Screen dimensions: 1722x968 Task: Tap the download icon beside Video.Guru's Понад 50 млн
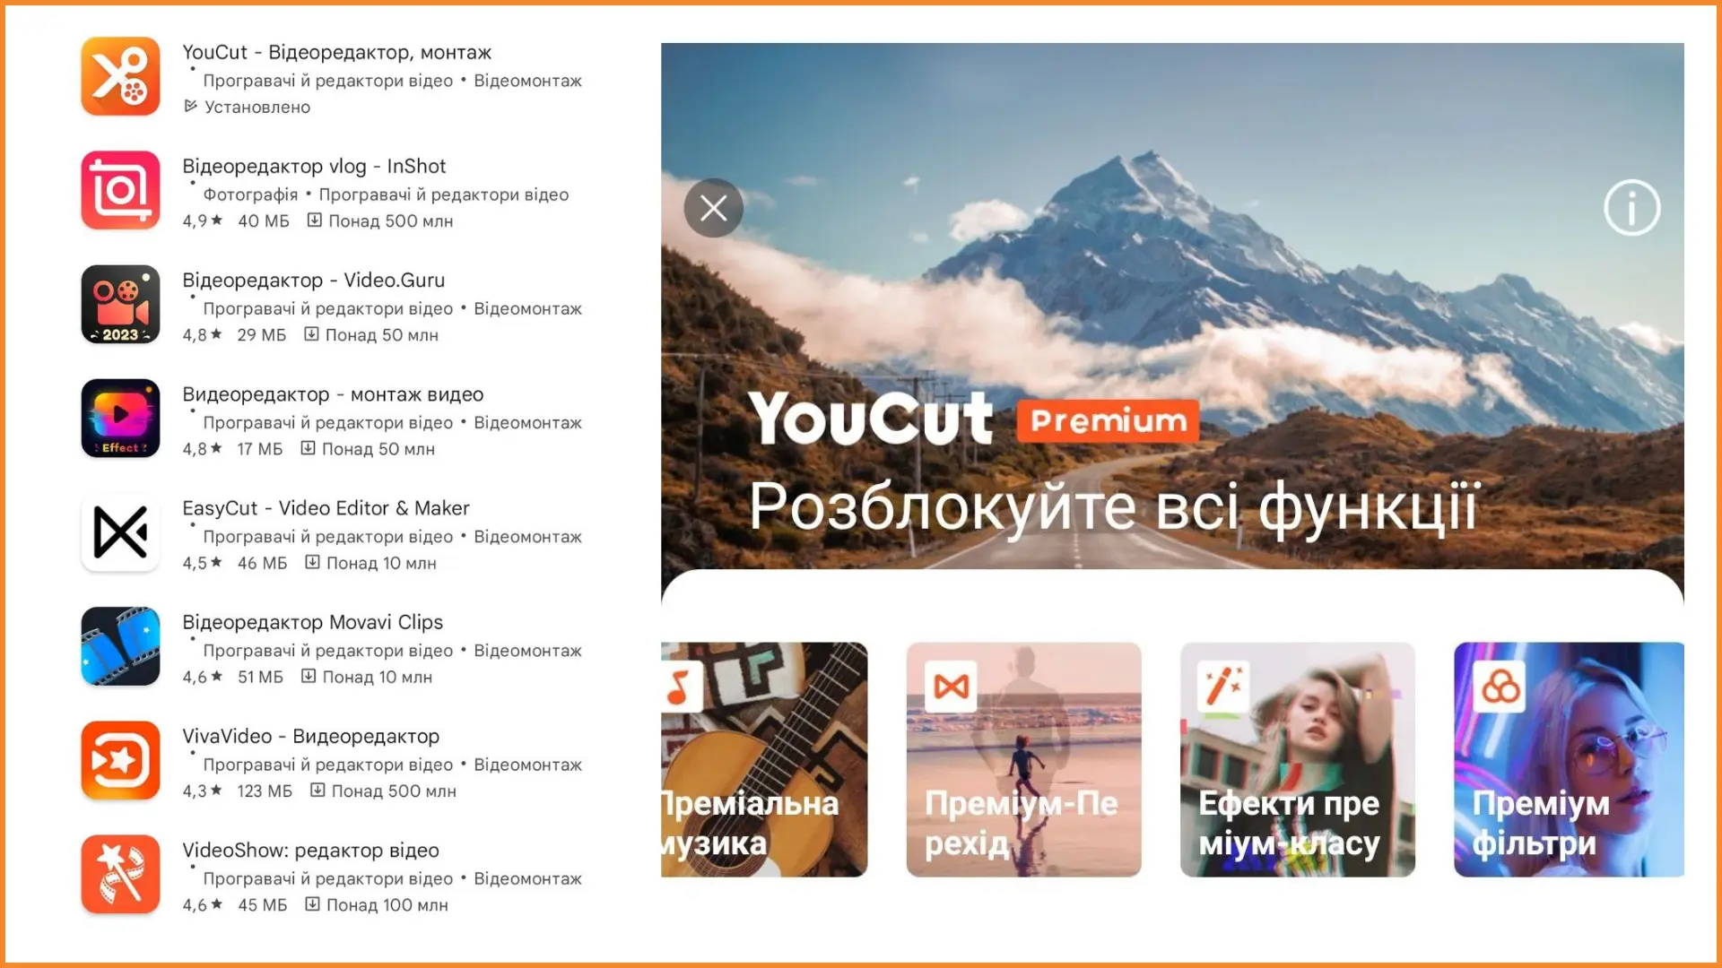[311, 334]
